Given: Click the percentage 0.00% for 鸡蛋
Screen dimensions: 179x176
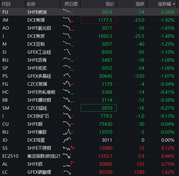Looking at the screenshot, I should coord(168,140).
